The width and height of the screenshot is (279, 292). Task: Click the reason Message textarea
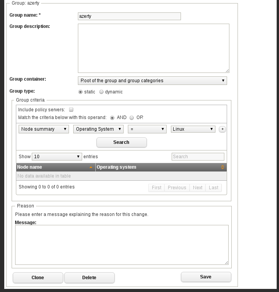click(x=122, y=245)
